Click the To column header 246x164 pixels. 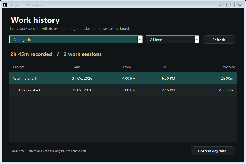[x=164, y=67]
